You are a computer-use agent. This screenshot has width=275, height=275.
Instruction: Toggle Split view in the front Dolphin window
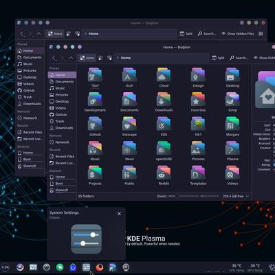[218, 58]
